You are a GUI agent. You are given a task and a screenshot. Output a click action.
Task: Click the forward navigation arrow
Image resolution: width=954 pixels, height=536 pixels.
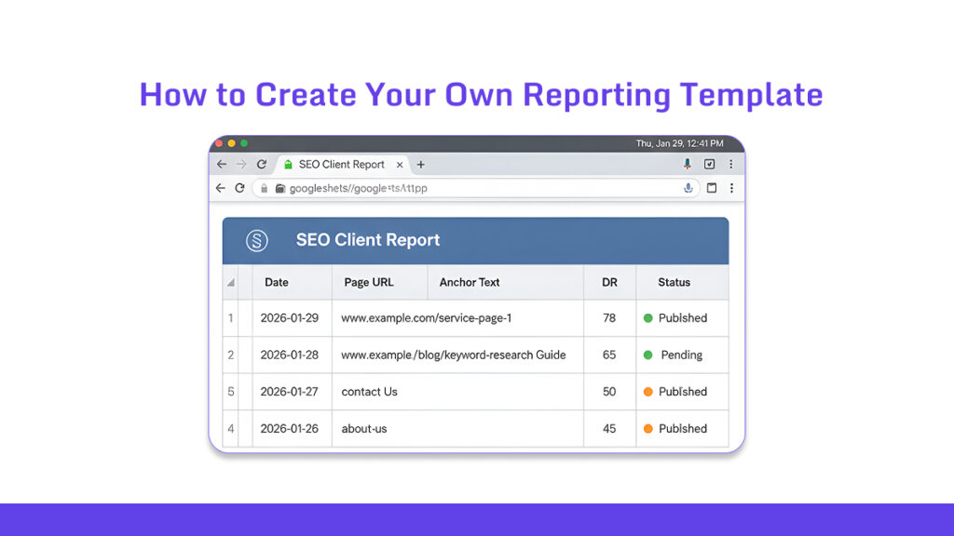pyautogui.click(x=240, y=164)
